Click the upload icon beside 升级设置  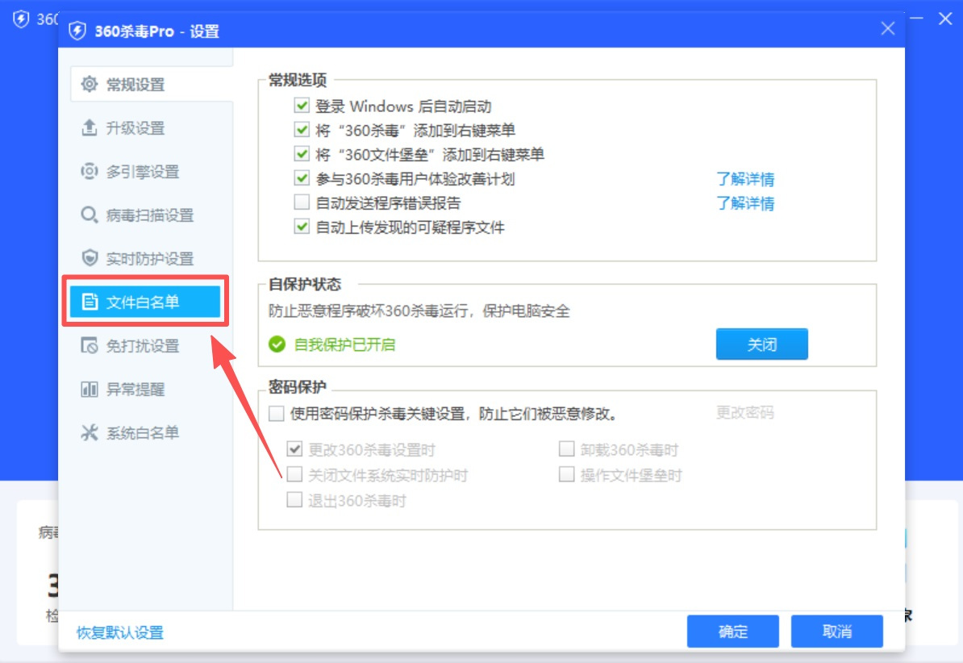point(90,128)
